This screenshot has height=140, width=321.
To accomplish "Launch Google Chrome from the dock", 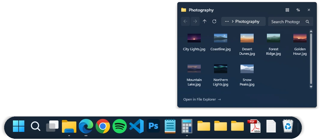I will pos(103,126).
